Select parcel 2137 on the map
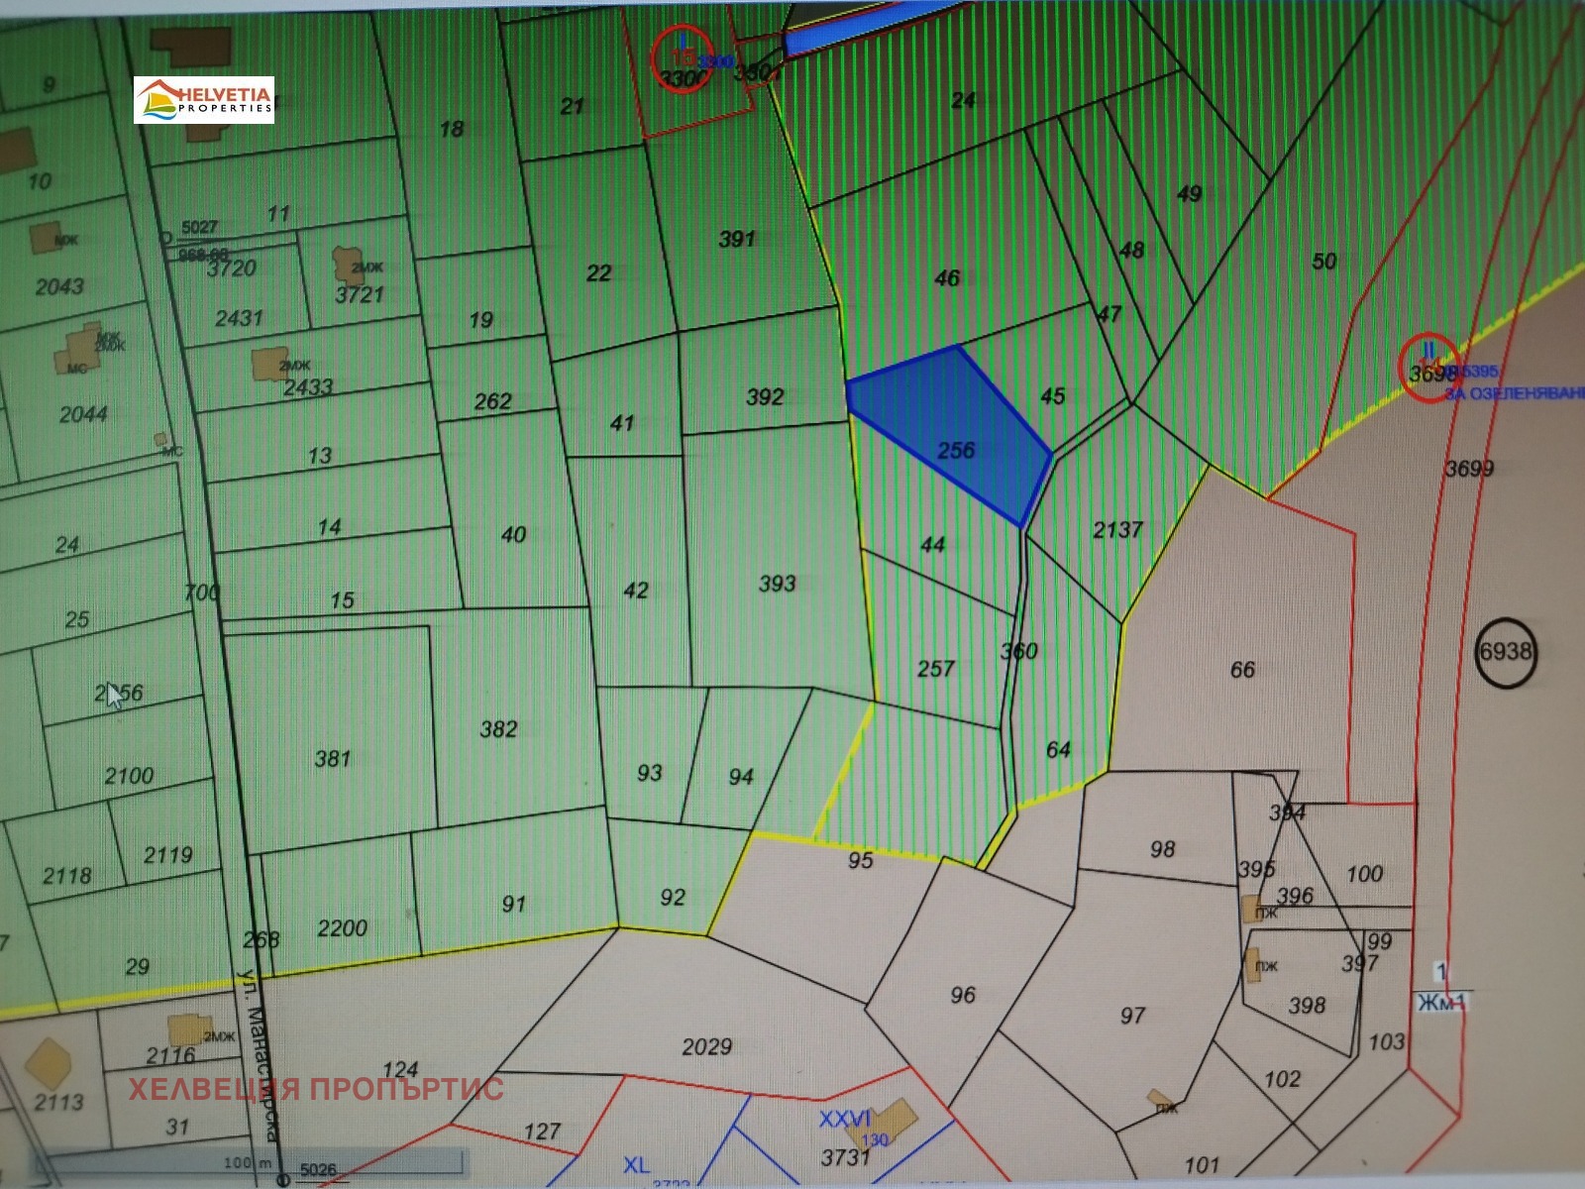The width and height of the screenshot is (1585, 1189). tap(1117, 530)
